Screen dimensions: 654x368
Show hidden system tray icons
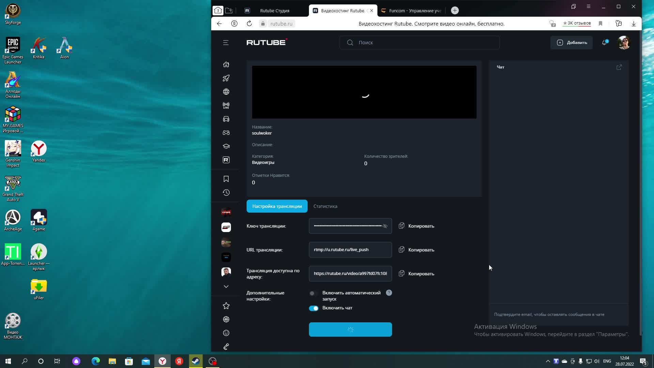pos(548,361)
